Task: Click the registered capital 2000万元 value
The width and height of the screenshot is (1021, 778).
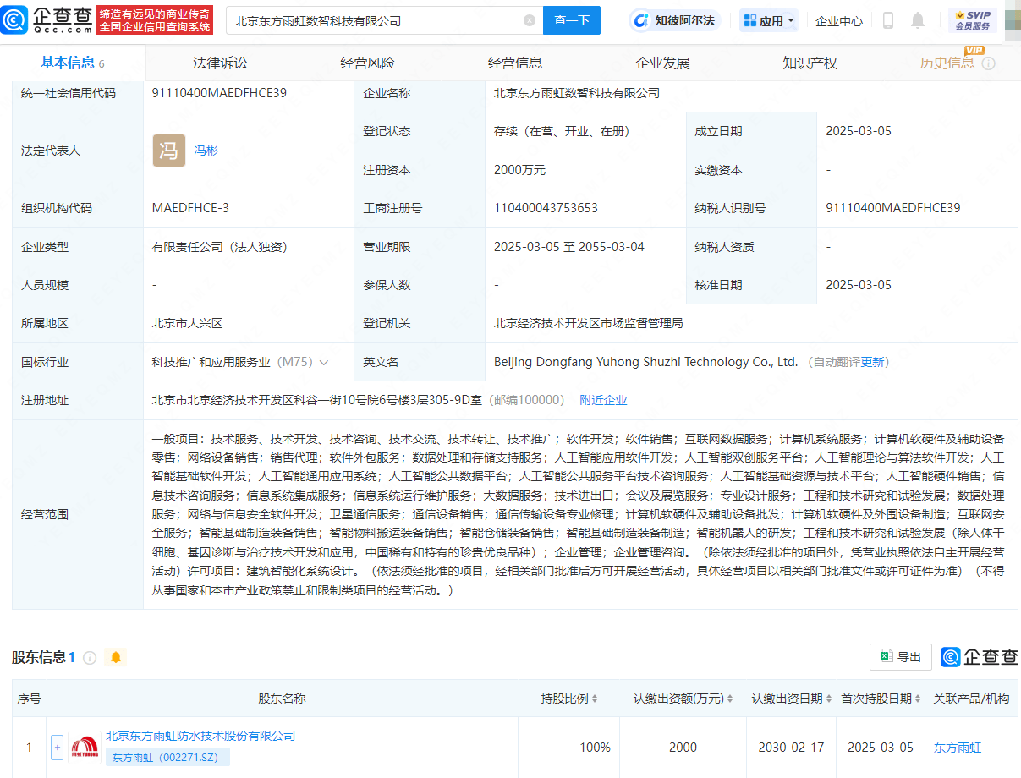Action: [x=519, y=170]
